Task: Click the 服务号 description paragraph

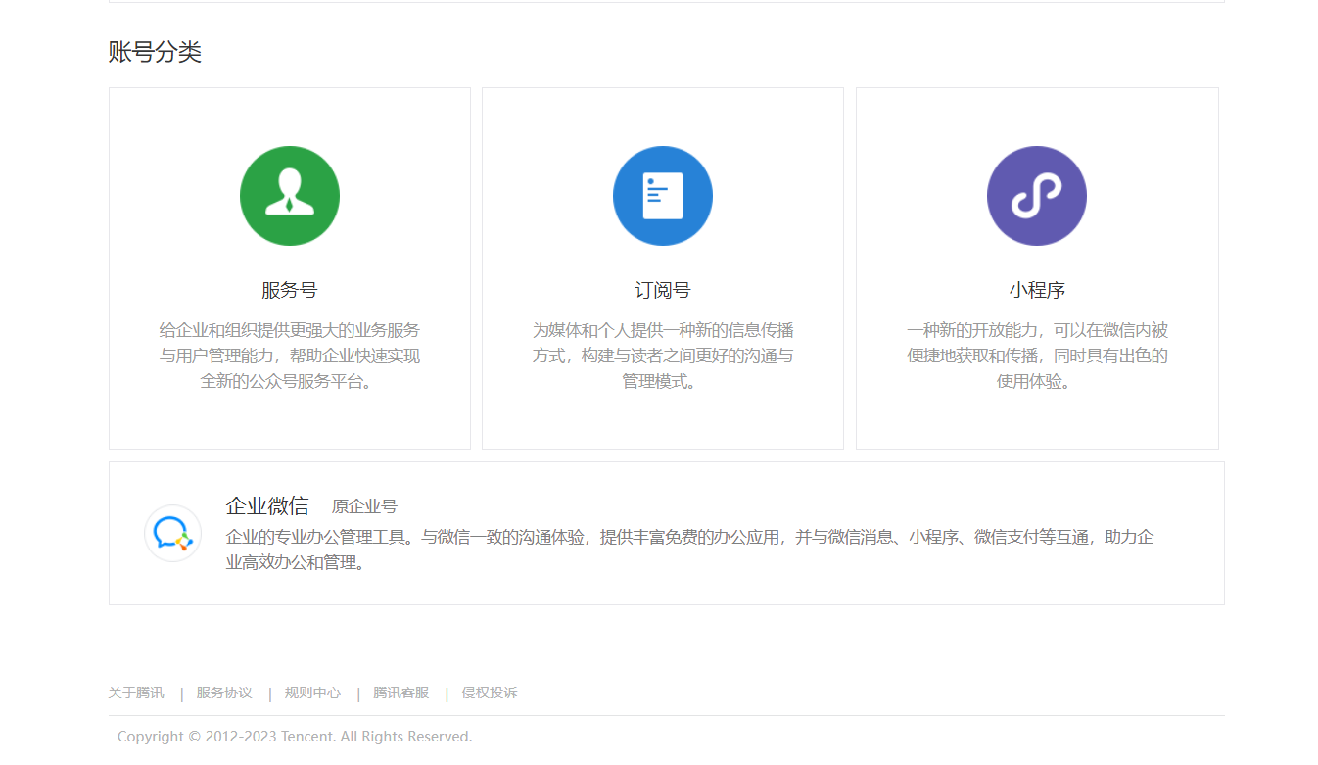Action: coord(290,356)
